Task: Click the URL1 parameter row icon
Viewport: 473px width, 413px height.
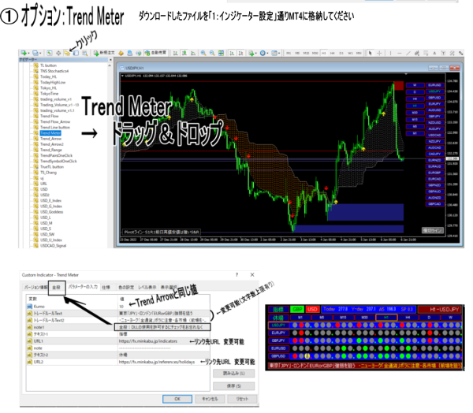Action: [29, 341]
